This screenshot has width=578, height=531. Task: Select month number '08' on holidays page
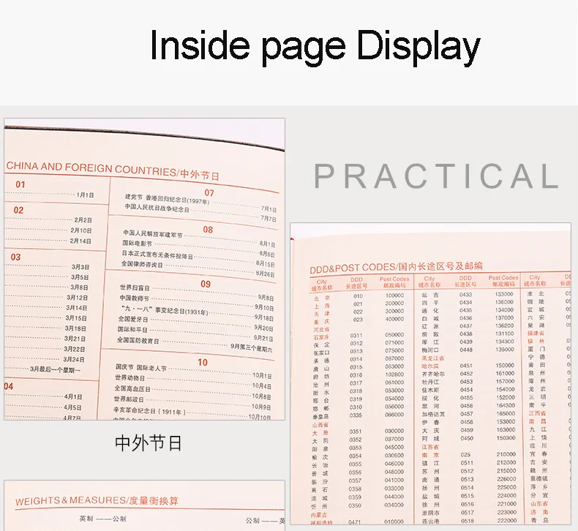pos(208,230)
